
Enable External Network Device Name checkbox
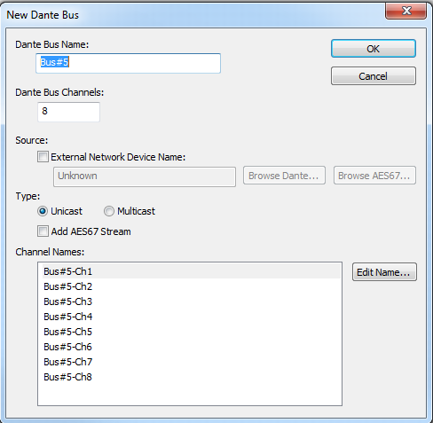tap(43, 157)
